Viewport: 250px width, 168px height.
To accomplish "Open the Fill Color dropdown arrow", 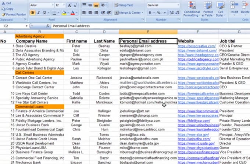I will (68, 12).
